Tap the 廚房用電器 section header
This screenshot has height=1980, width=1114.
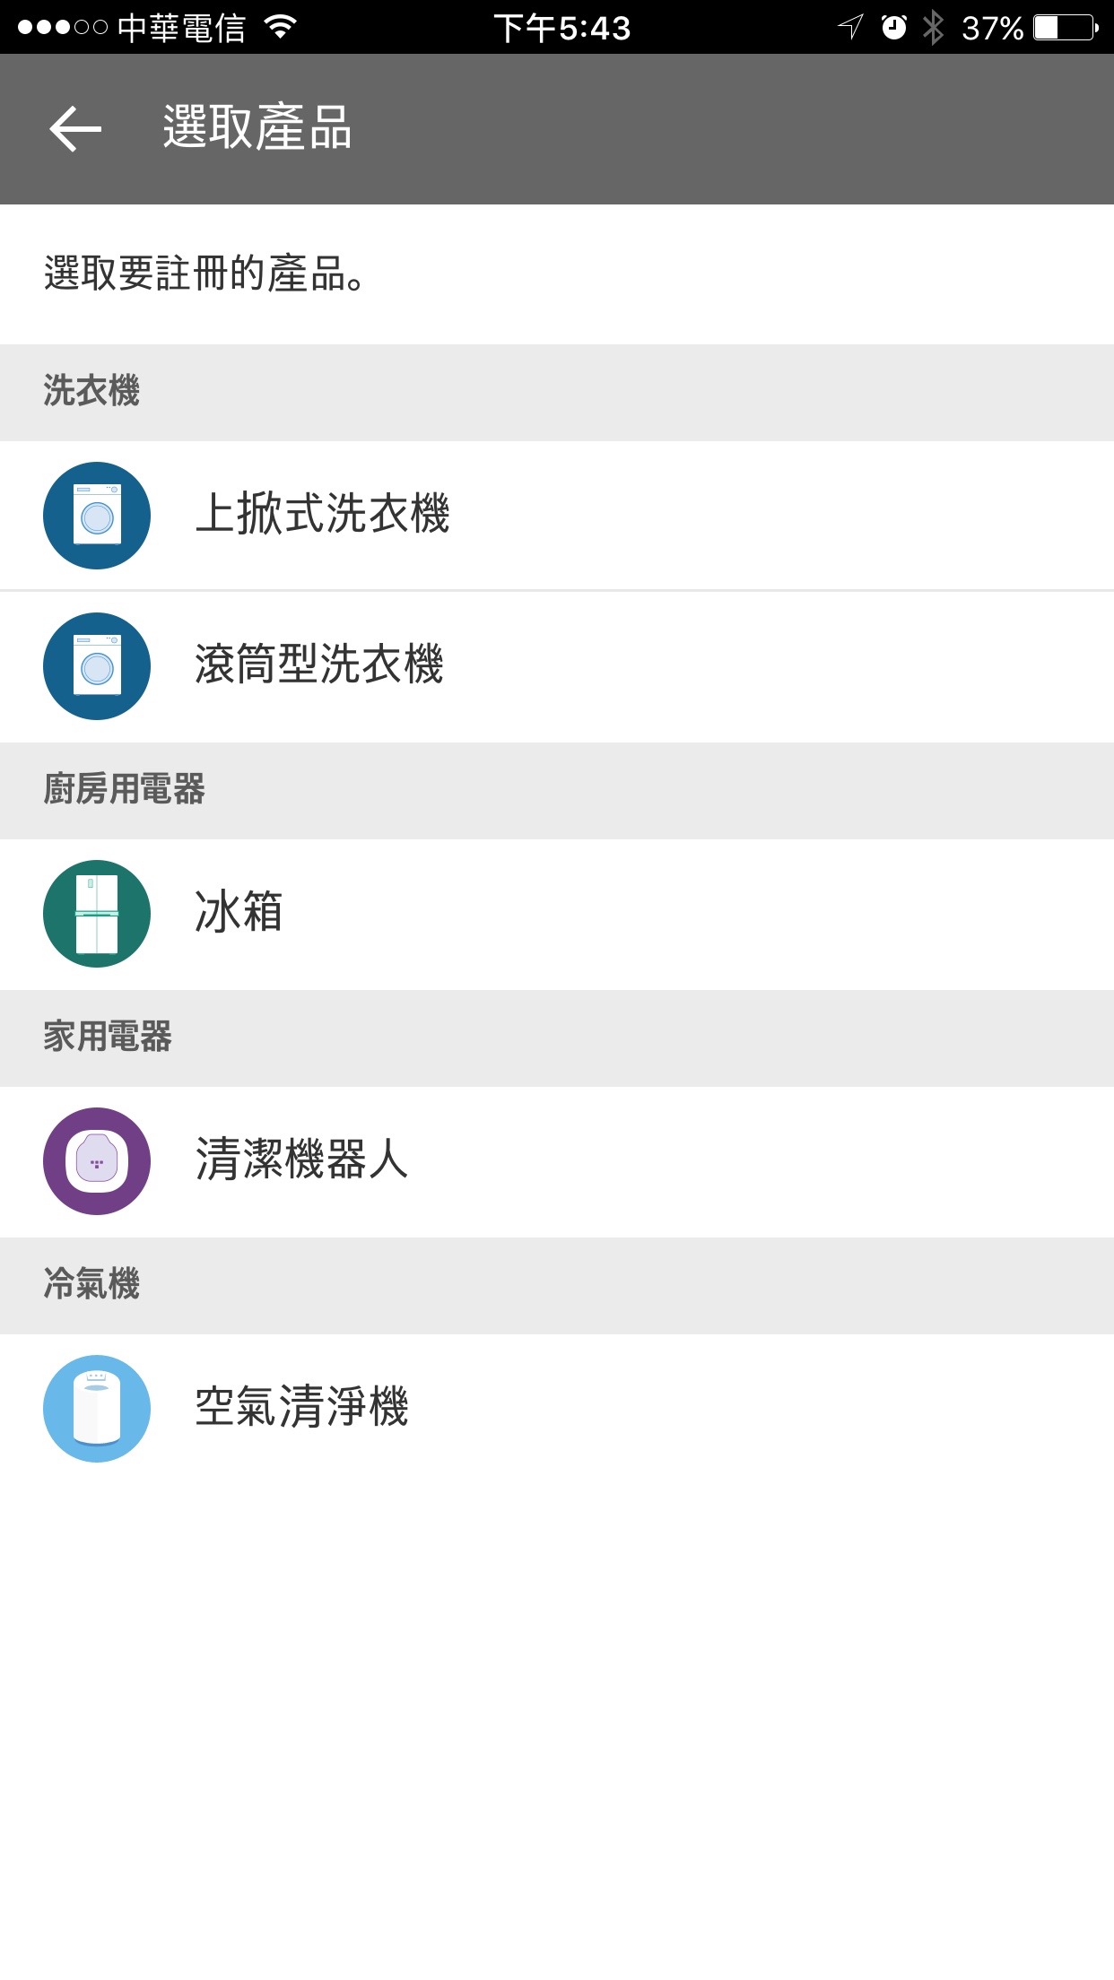click(125, 789)
